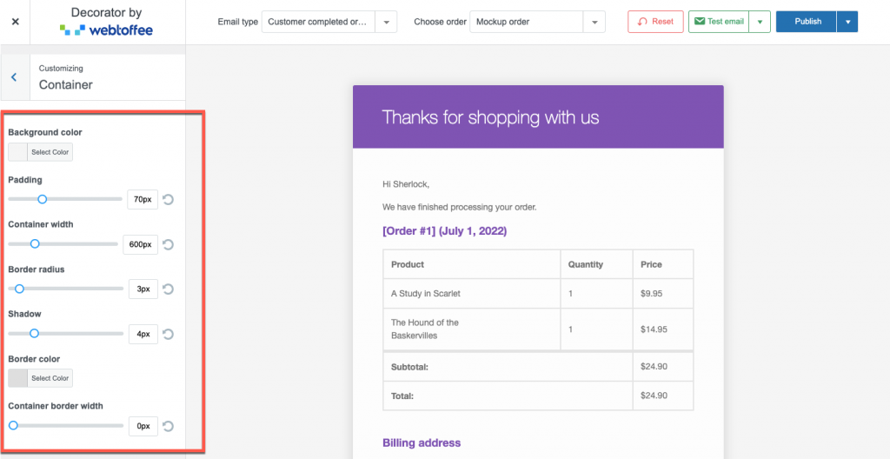890x459 pixels.
Task: Click the Reset button
Action: (x=655, y=22)
